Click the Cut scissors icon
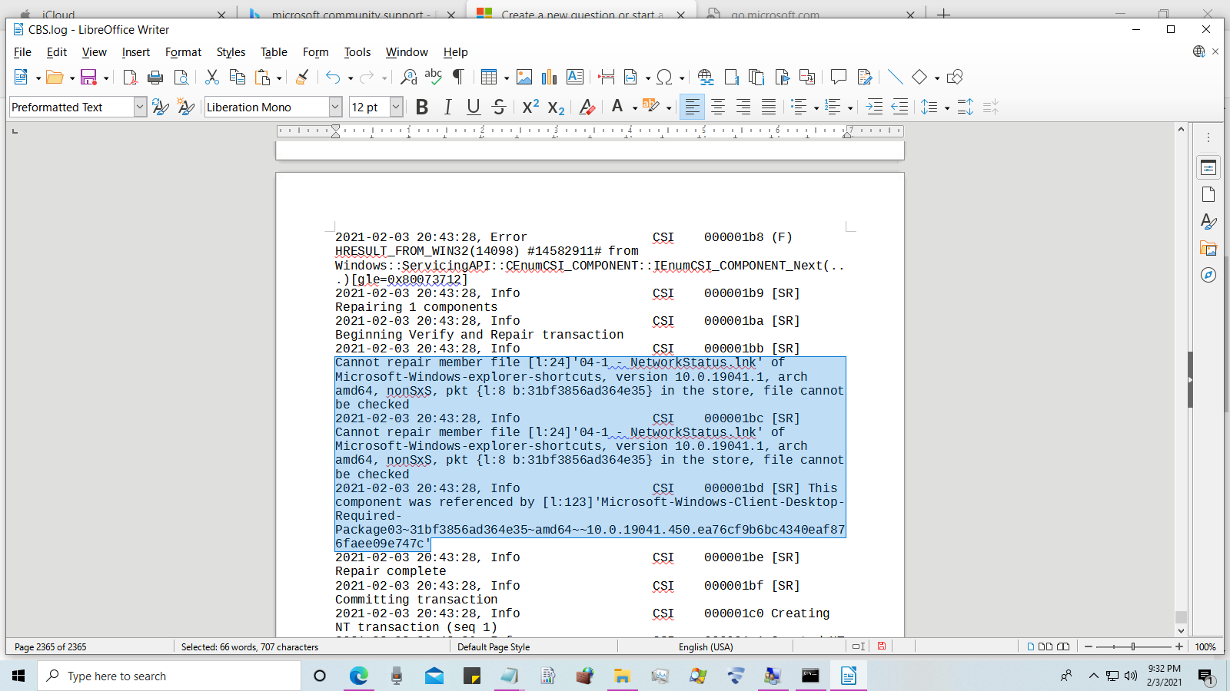 click(x=212, y=77)
